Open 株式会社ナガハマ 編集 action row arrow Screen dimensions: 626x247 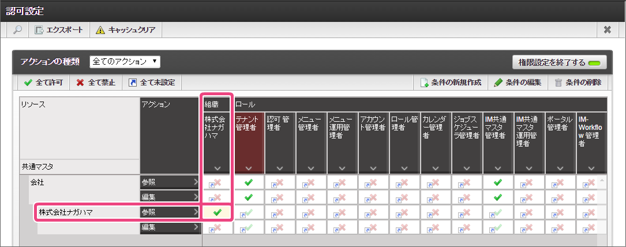click(x=195, y=227)
